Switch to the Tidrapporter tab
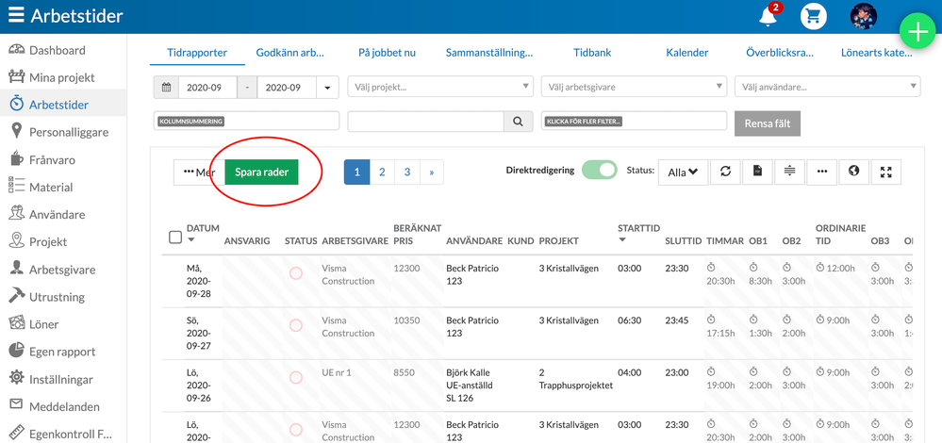The image size is (942, 443). click(197, 53)
